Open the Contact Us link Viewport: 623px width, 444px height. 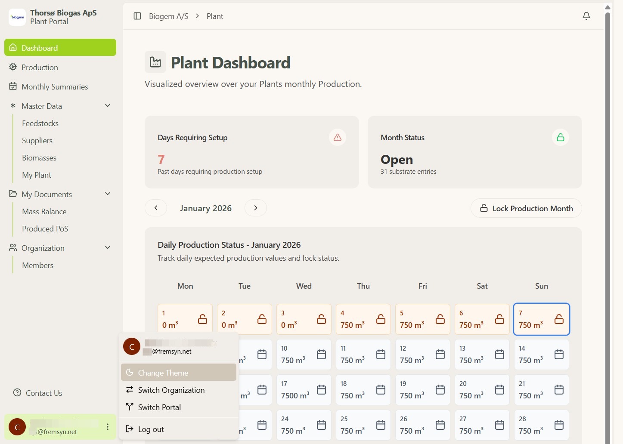point(43,393)
